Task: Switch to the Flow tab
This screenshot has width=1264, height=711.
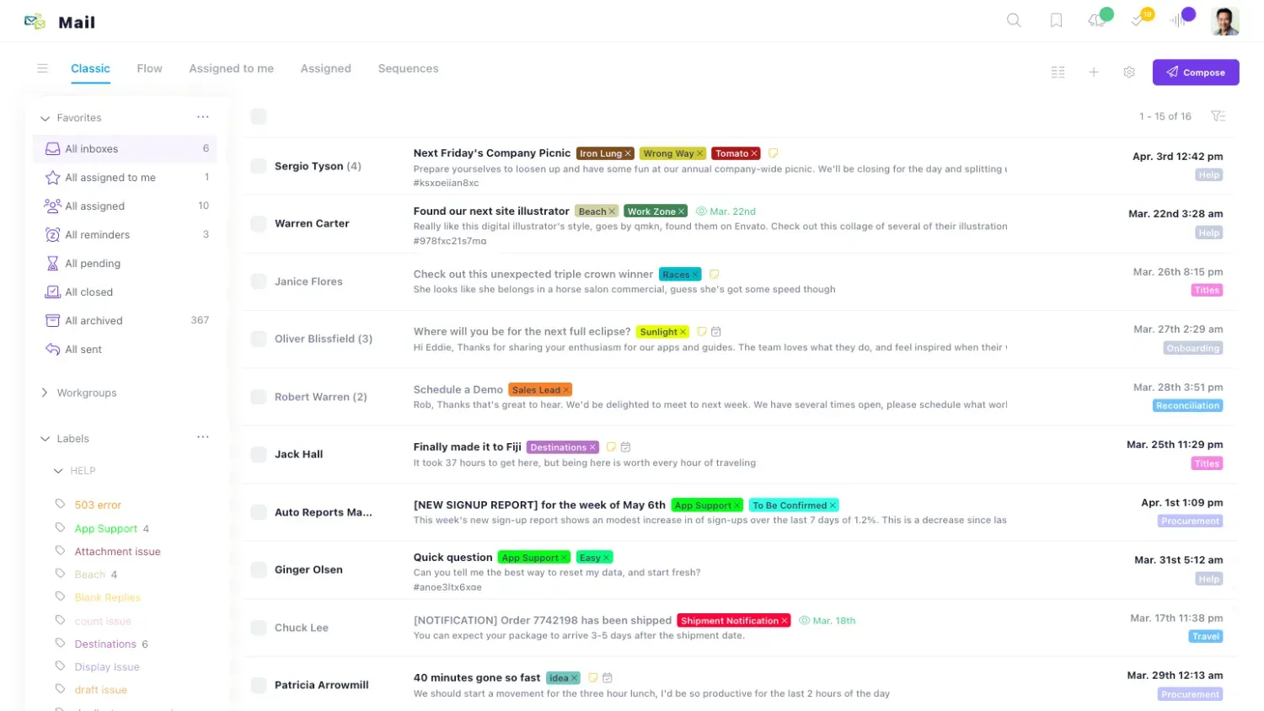Action: coord(149,68)
